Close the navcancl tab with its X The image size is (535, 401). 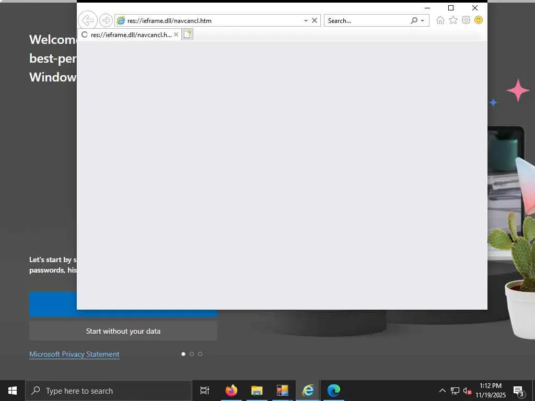coord(176,34)
